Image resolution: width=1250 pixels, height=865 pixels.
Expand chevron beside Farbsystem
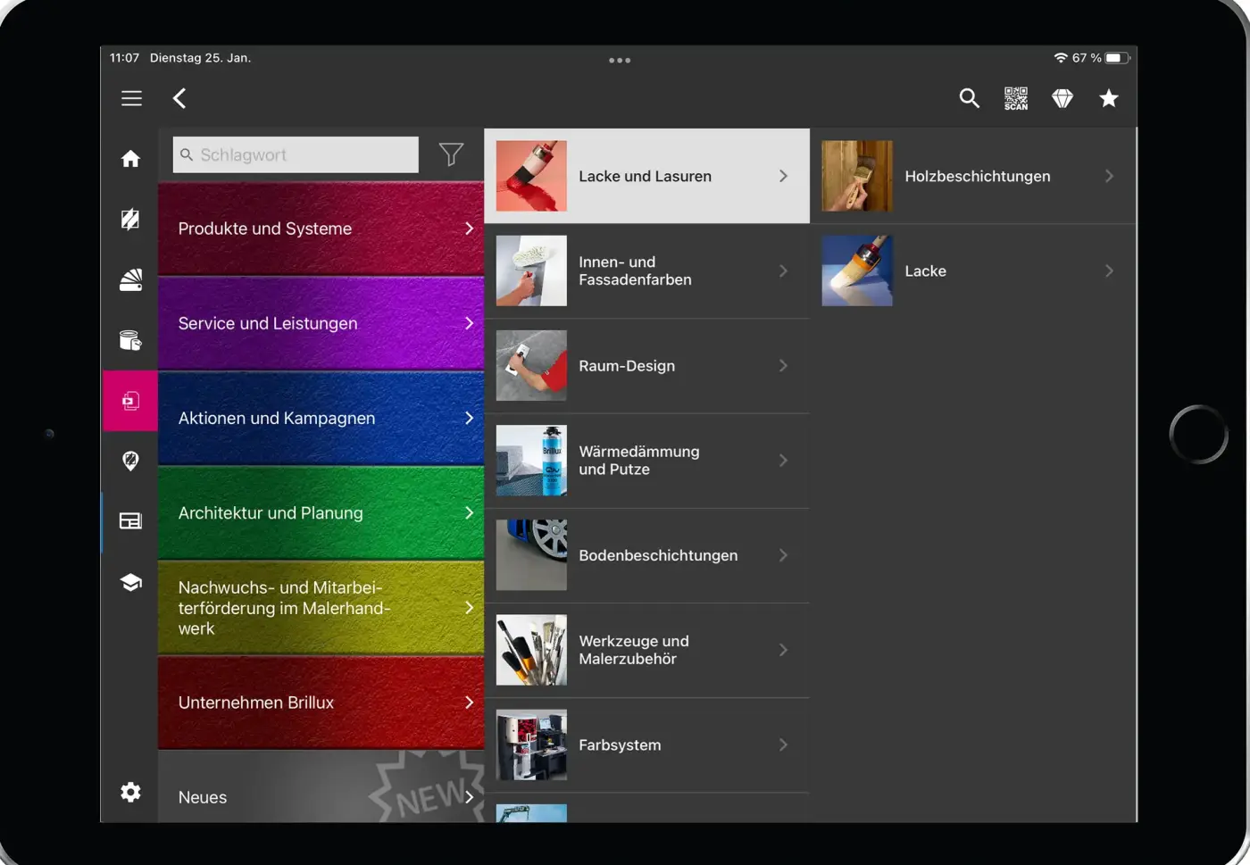coord(783,744)
